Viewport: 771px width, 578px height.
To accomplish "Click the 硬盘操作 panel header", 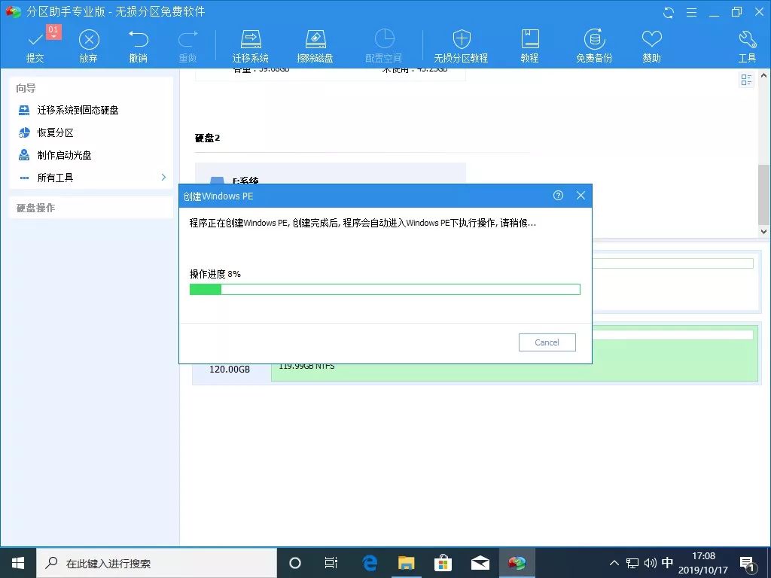I will [x=91, y=208].
